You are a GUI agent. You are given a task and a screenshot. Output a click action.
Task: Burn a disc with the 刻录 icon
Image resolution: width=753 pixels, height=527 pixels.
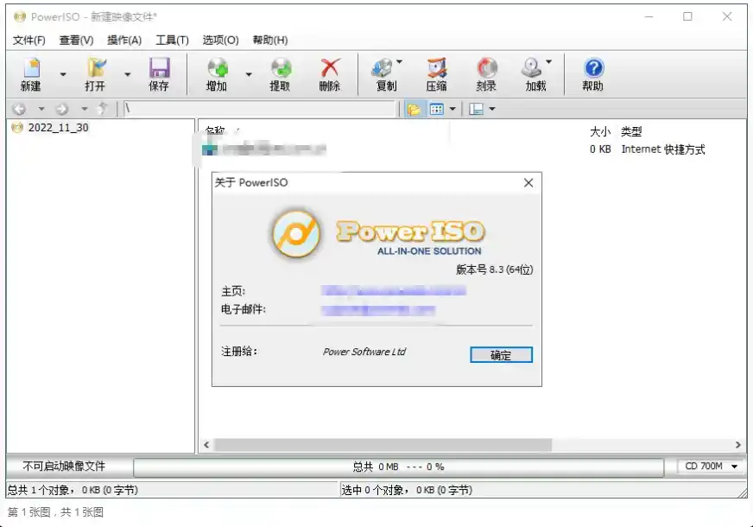[487, 73]
